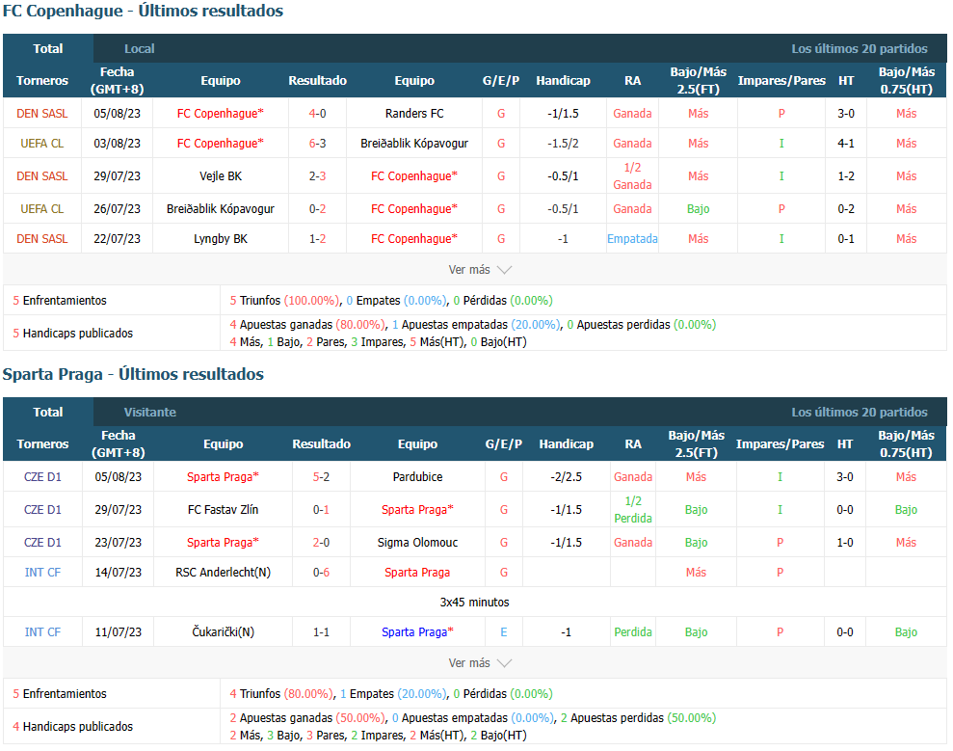
Task: Open Čukarički(N) team link
Action: click(x=223, y=632)
